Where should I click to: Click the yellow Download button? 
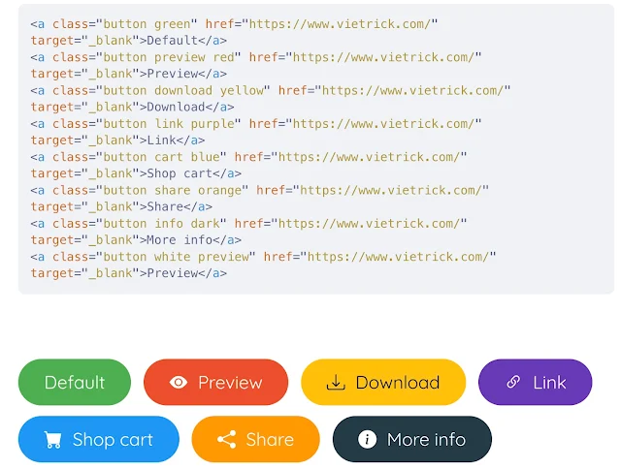coord(383,382)
